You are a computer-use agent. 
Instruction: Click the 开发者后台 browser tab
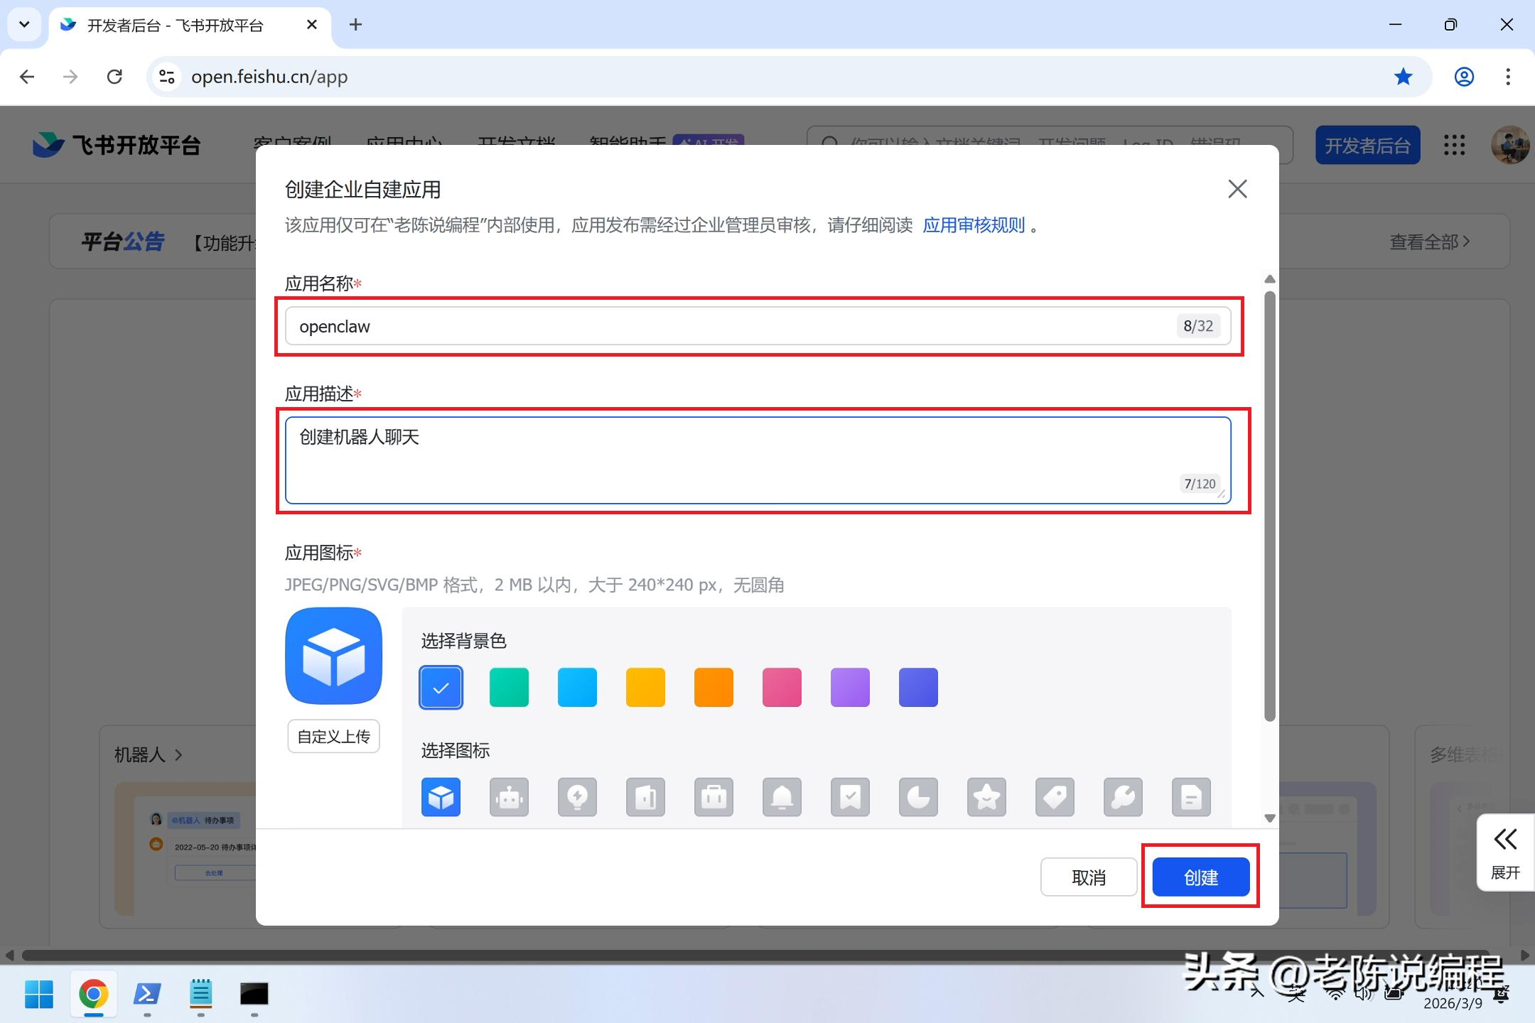175,26
